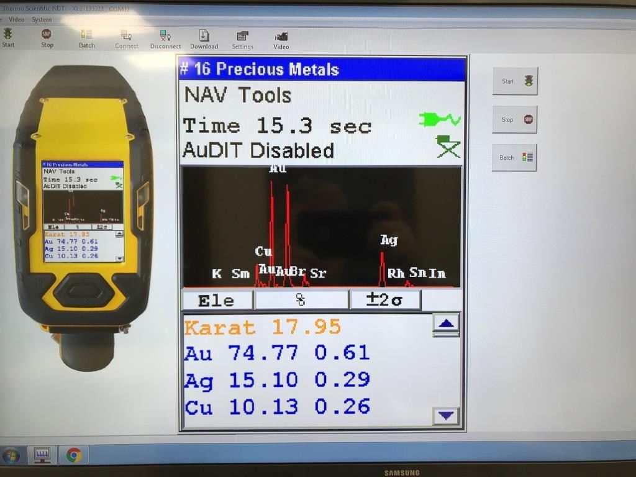Click the right-side Start button
The image size is (636, 477).
coord(515,81)
